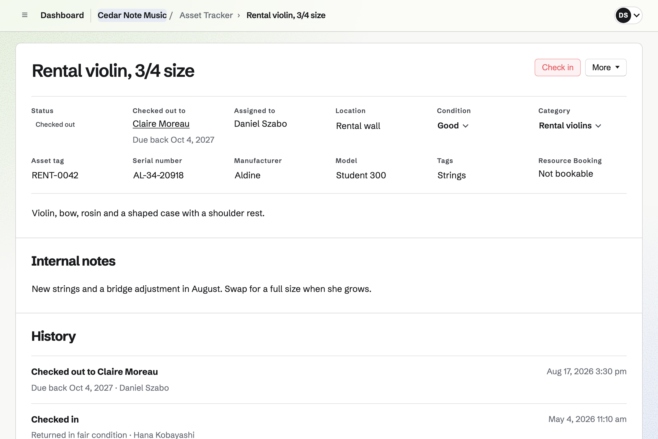Click the Check in button
The image size is (658, 439).
pyautogui.click(x=557, y=67)
